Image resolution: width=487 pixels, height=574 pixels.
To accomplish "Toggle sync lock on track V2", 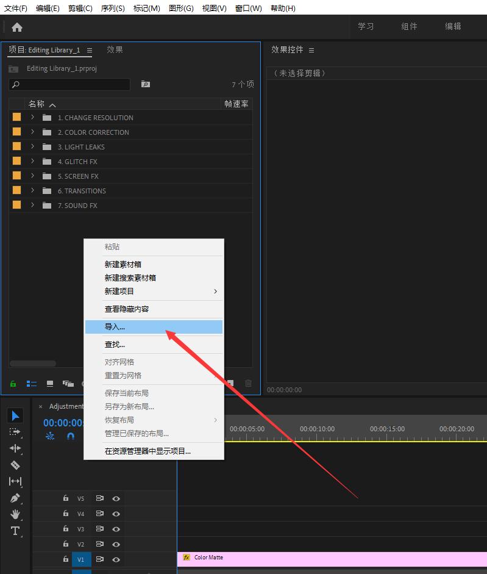I will tap(99, 544).
